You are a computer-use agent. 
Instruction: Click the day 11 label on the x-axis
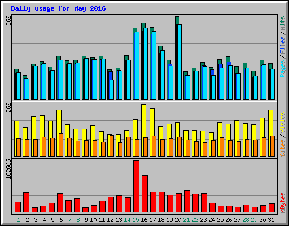[x=102, y=220]
